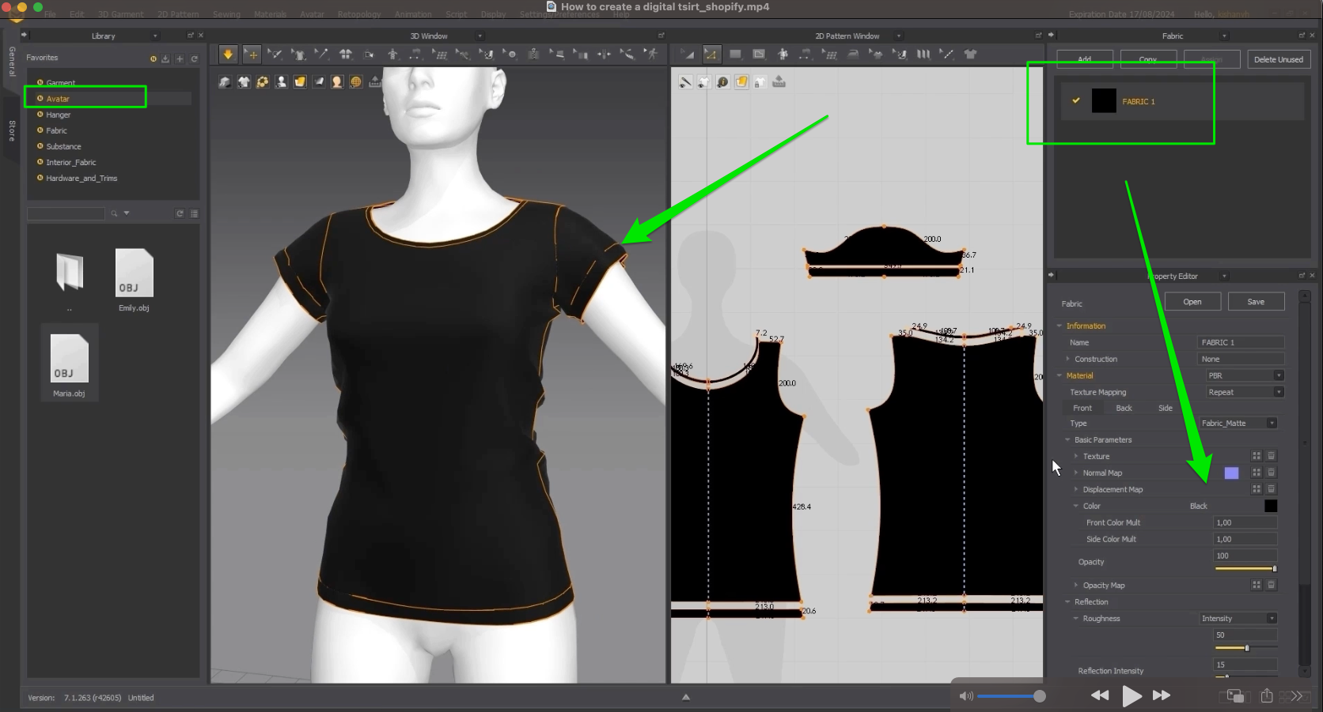Open the Hanger folder in Library
This screenshot has width=1323, height=712.
coord(59,115)
